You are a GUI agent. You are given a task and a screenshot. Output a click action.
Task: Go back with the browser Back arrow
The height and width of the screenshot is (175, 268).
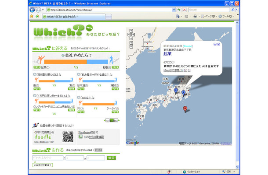point(32,10)
